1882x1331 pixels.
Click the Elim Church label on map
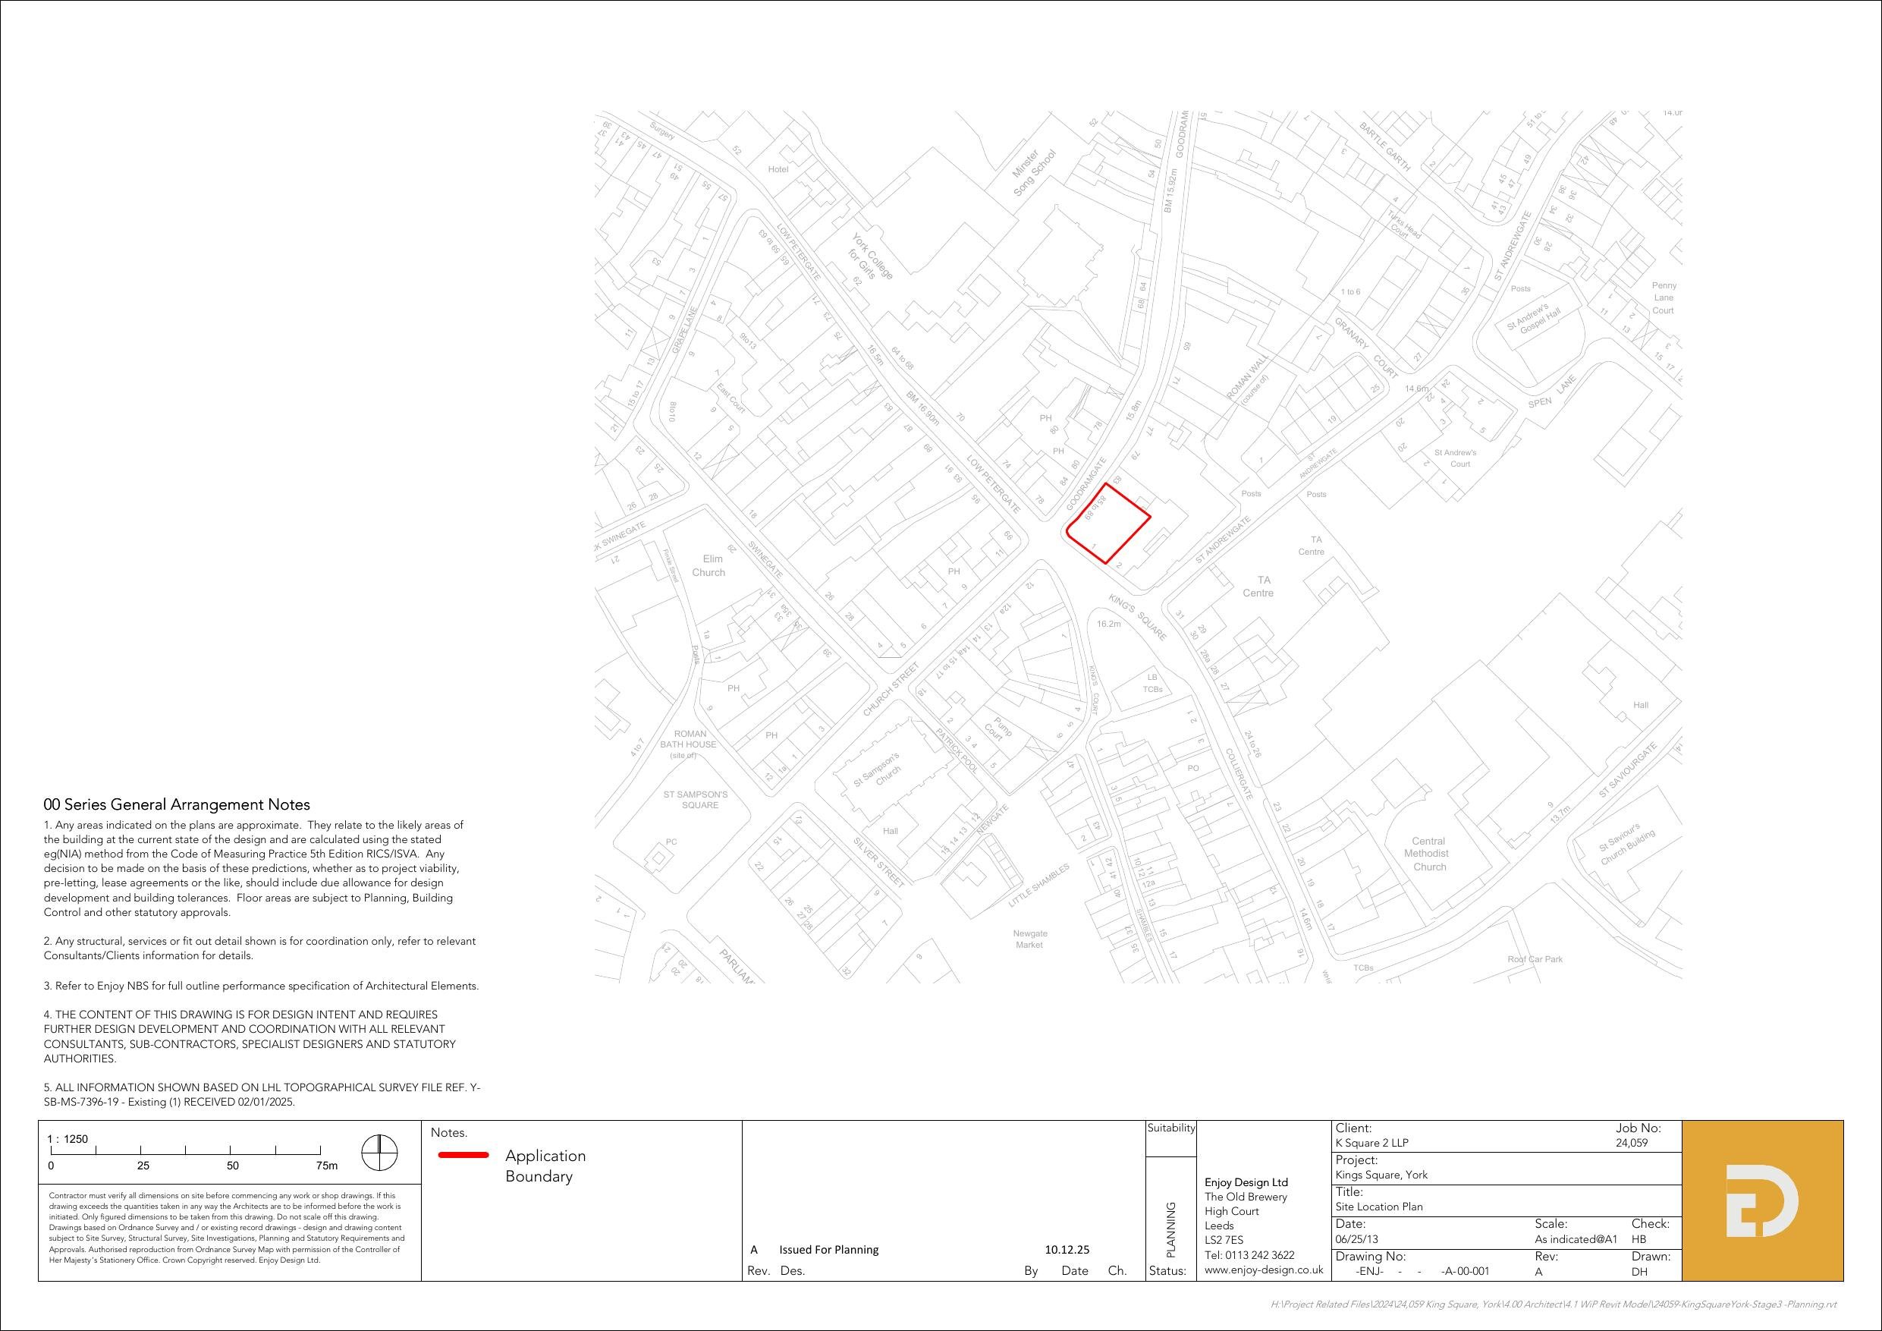tap(709, 566)
